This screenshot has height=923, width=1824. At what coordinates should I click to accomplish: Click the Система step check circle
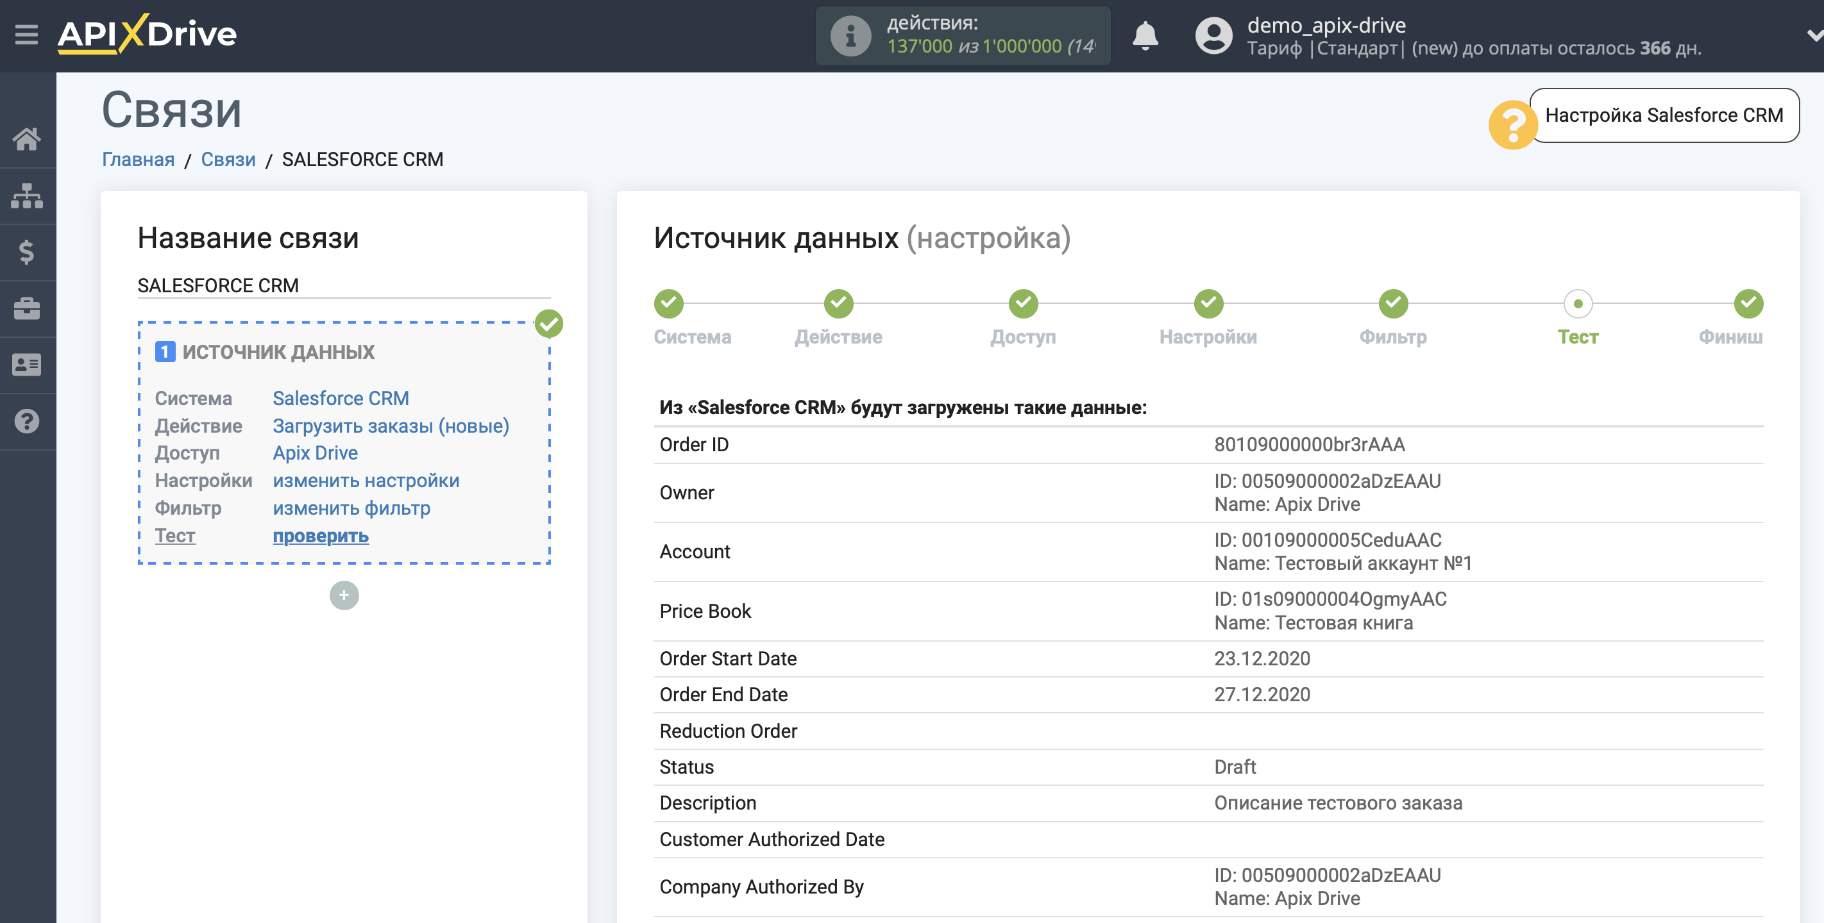point(668,304)
